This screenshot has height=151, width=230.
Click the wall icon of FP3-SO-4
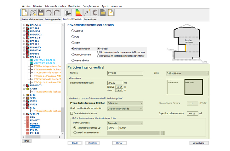(x=28, y=25)
